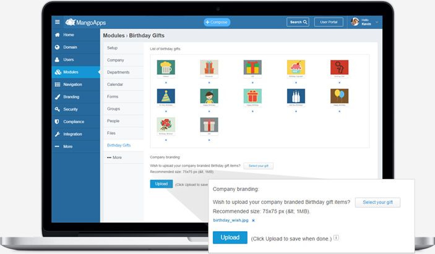Open the hamburger menu icon
Screen dimensions: 435x254
pyautogui.click(x=58, y=22)
